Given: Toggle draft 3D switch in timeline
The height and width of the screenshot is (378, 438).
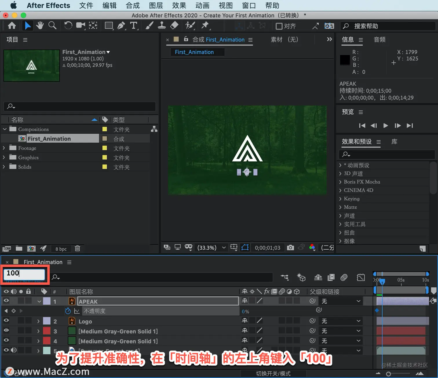Looking at the screenshot, I should (x=301, y=277).
